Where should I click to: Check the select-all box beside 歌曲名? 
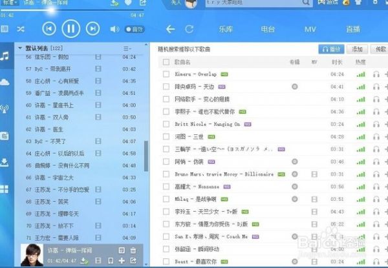click(166, 62)
